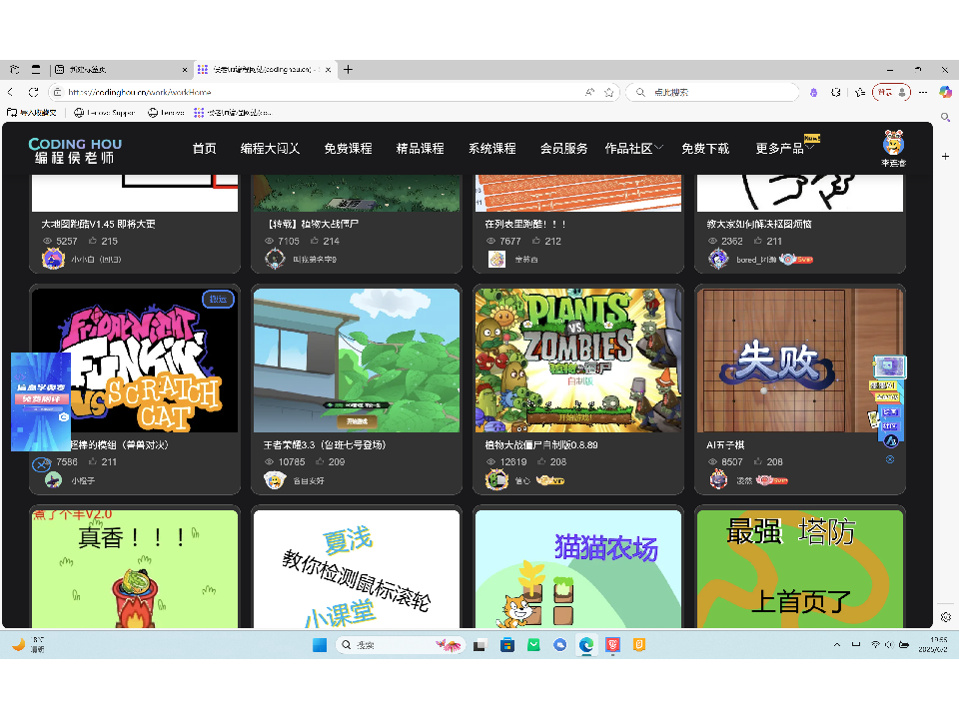Close the left floating blue promo banner

(42, 464)
